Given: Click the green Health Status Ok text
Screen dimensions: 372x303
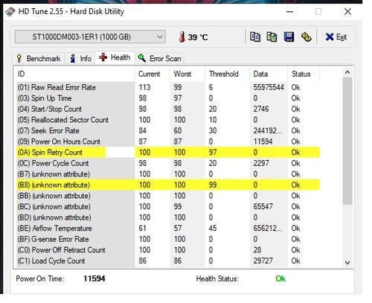Looking at the screenshot, I should pos(280,278).
